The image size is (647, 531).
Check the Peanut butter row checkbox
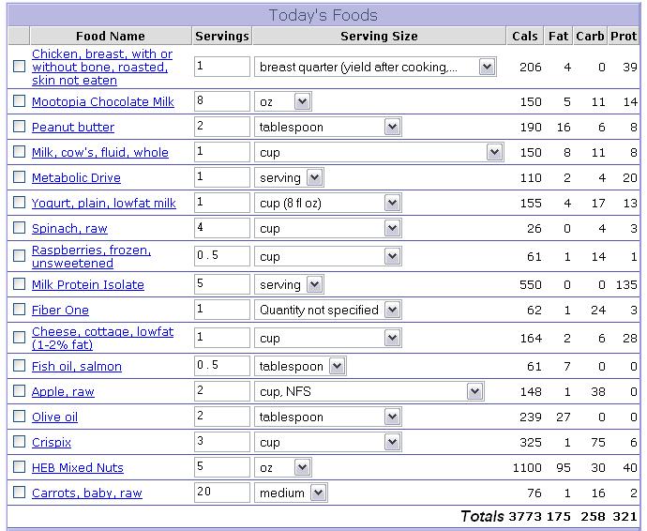tap(20, 127)
